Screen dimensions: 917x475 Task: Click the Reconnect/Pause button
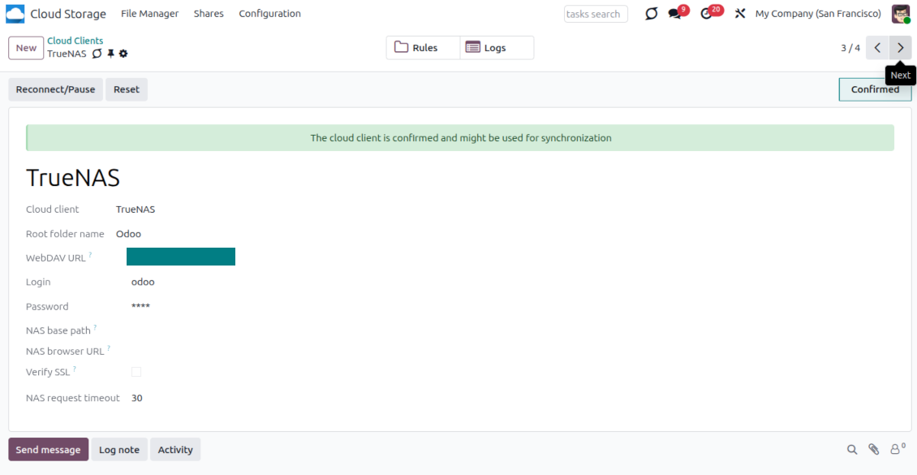click(55, 89)
